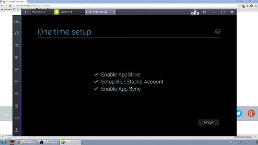This screenshot has height=145, width=258.
Task: Go back using BlueStacks back arrow
Action: click(26, 12)
